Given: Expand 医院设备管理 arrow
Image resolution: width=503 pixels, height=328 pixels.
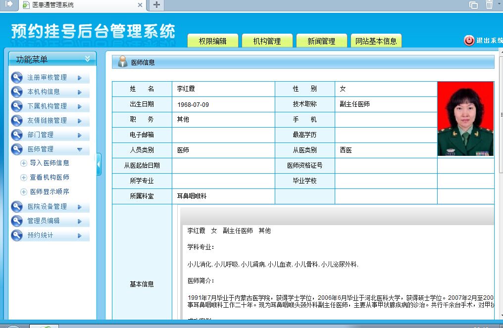Looking at the screenshot, I should click(80, 207).
